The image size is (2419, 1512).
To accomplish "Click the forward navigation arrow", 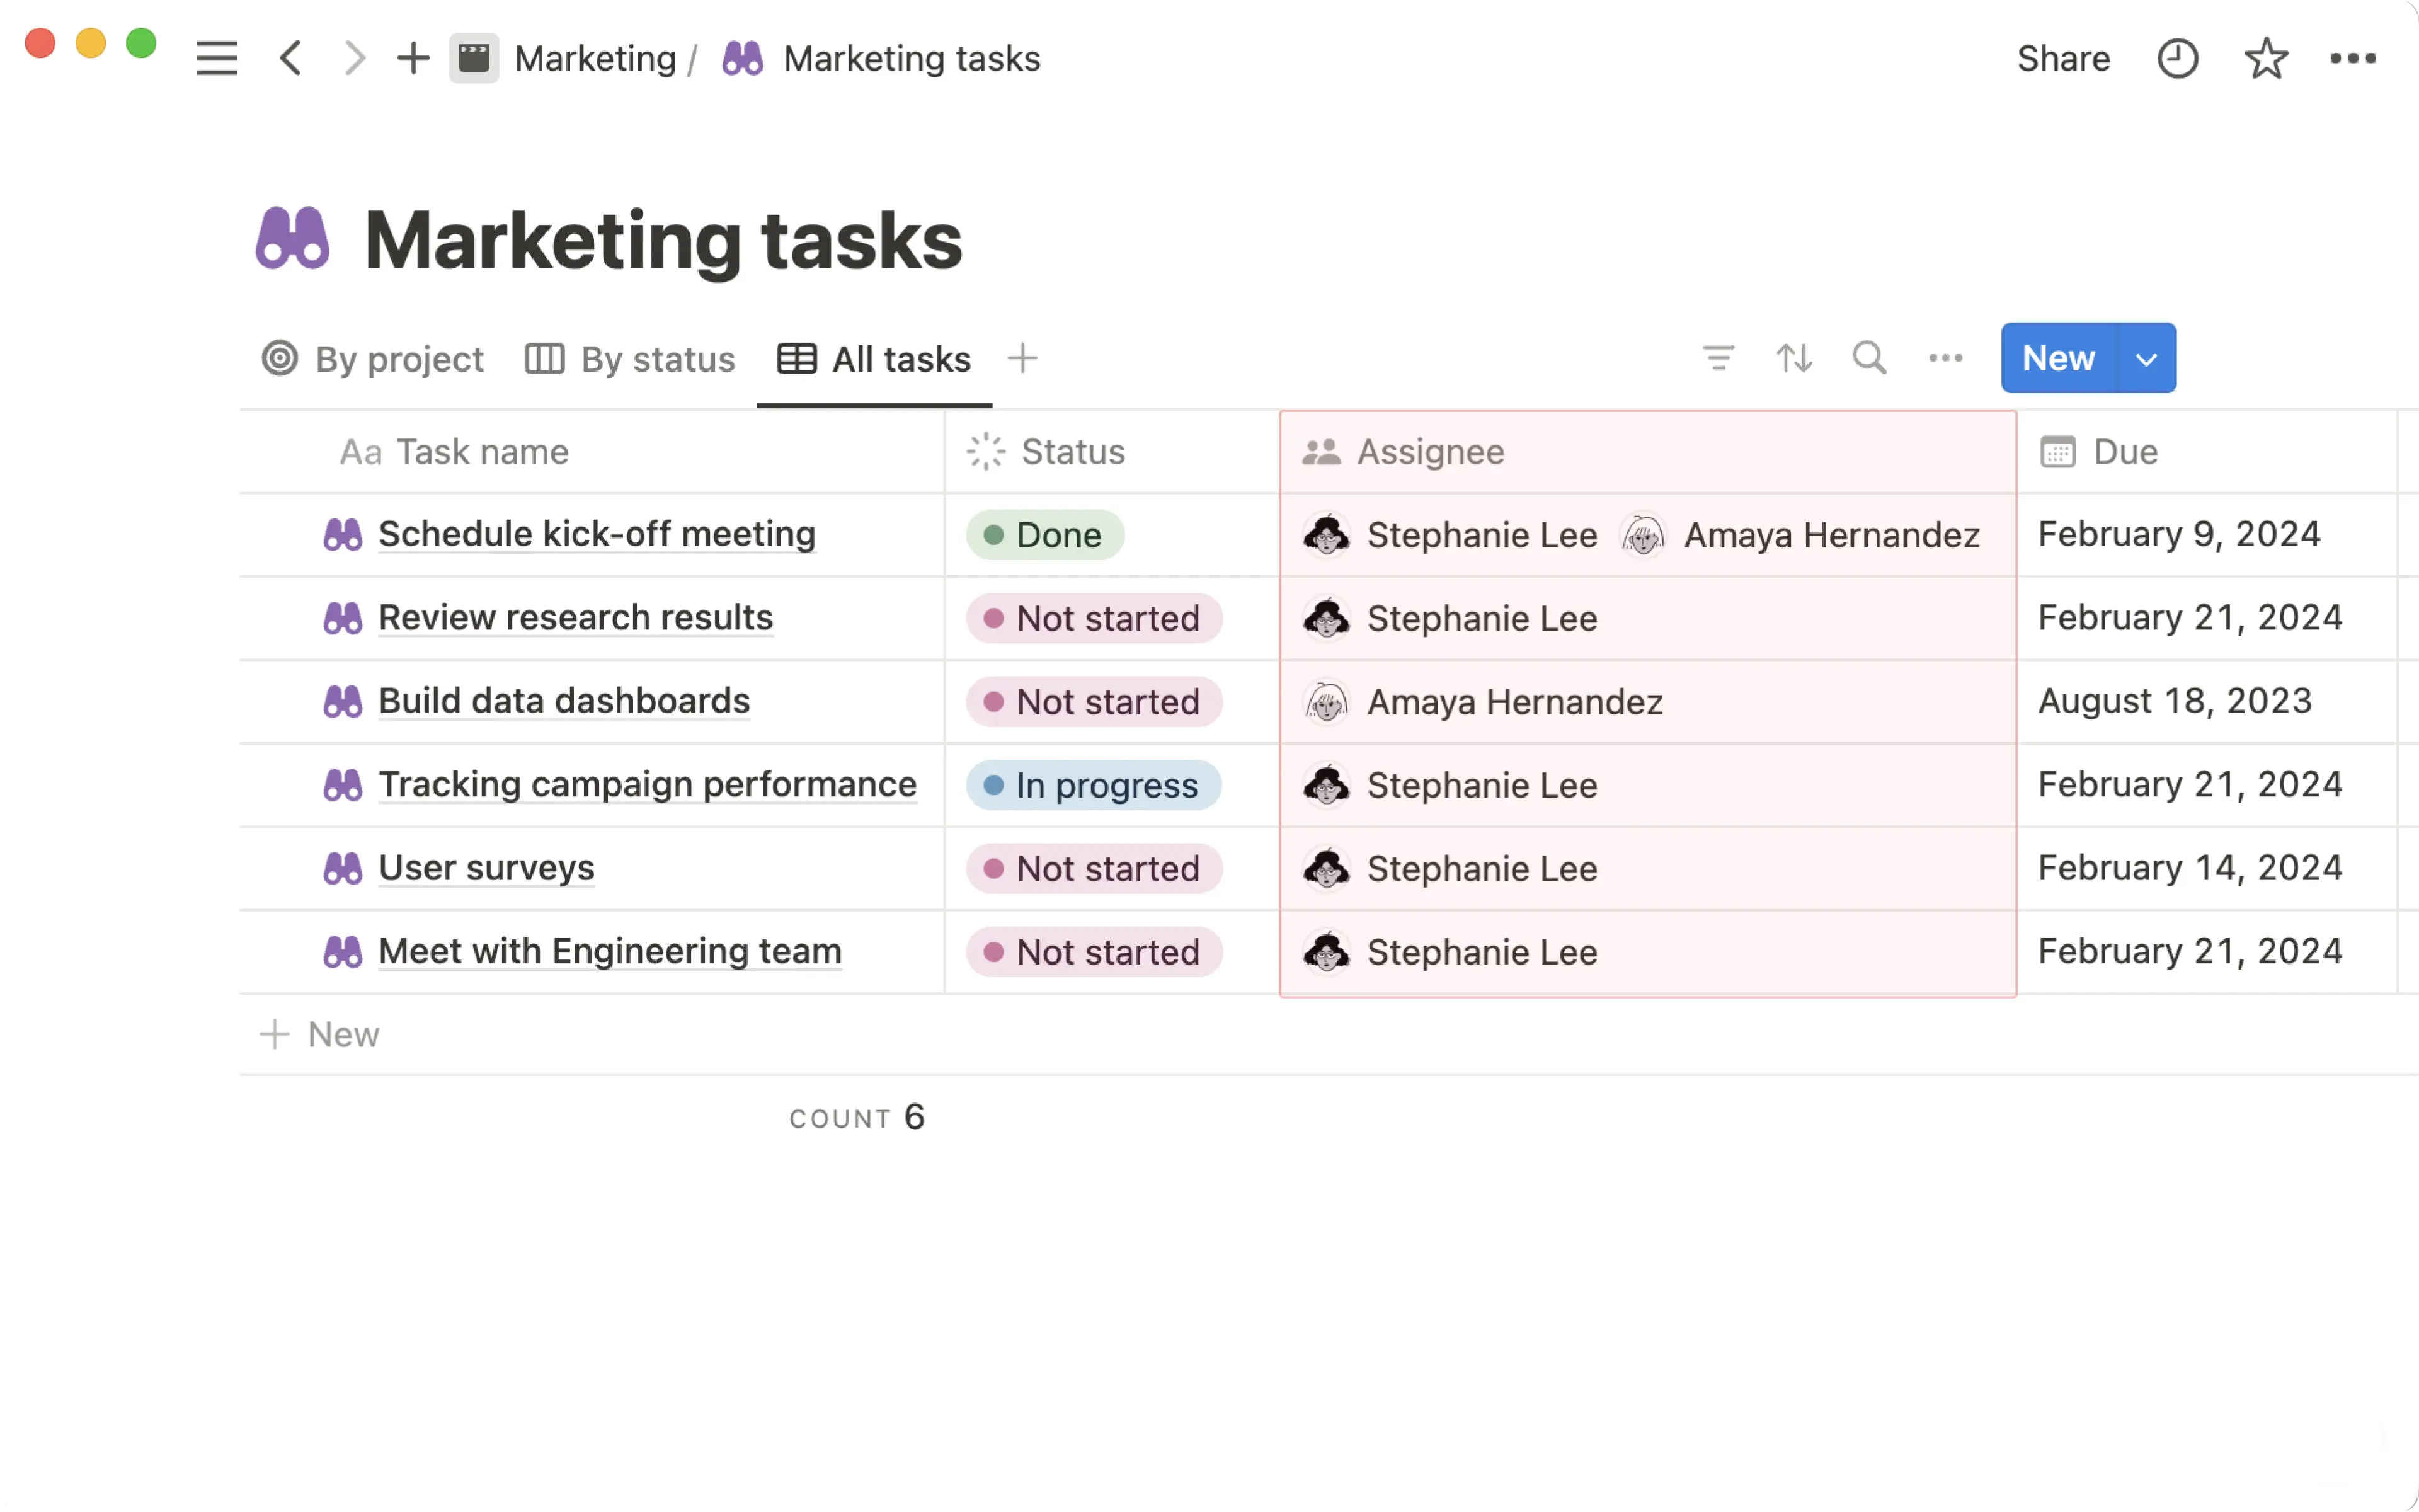I will coord(354,58).
